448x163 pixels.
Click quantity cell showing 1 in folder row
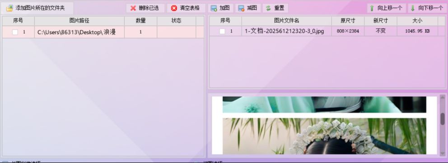(140, 32)
